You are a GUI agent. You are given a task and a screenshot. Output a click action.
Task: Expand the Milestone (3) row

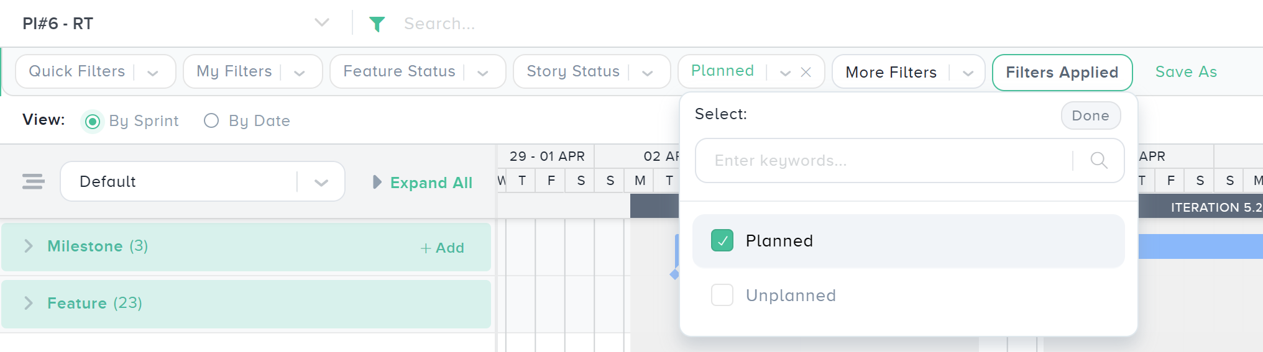point(28,246)
